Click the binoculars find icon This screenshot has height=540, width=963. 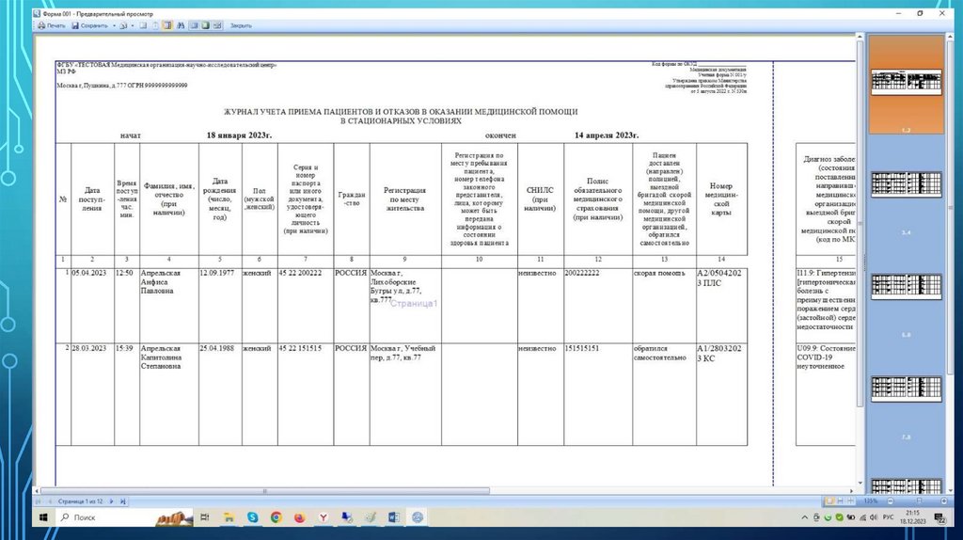tap(181, 25)
